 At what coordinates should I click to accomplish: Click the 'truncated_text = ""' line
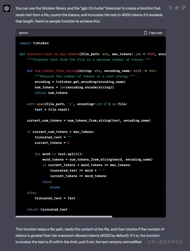click(x=53, y=137)
